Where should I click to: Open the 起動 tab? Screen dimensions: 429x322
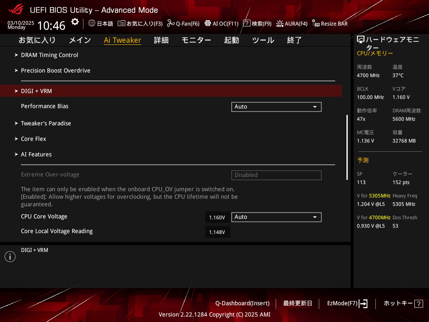point(231,40)
